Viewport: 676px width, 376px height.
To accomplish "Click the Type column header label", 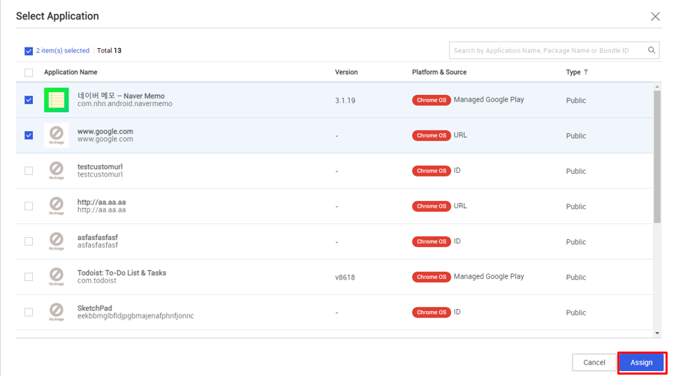I will [x=573, y=72].
